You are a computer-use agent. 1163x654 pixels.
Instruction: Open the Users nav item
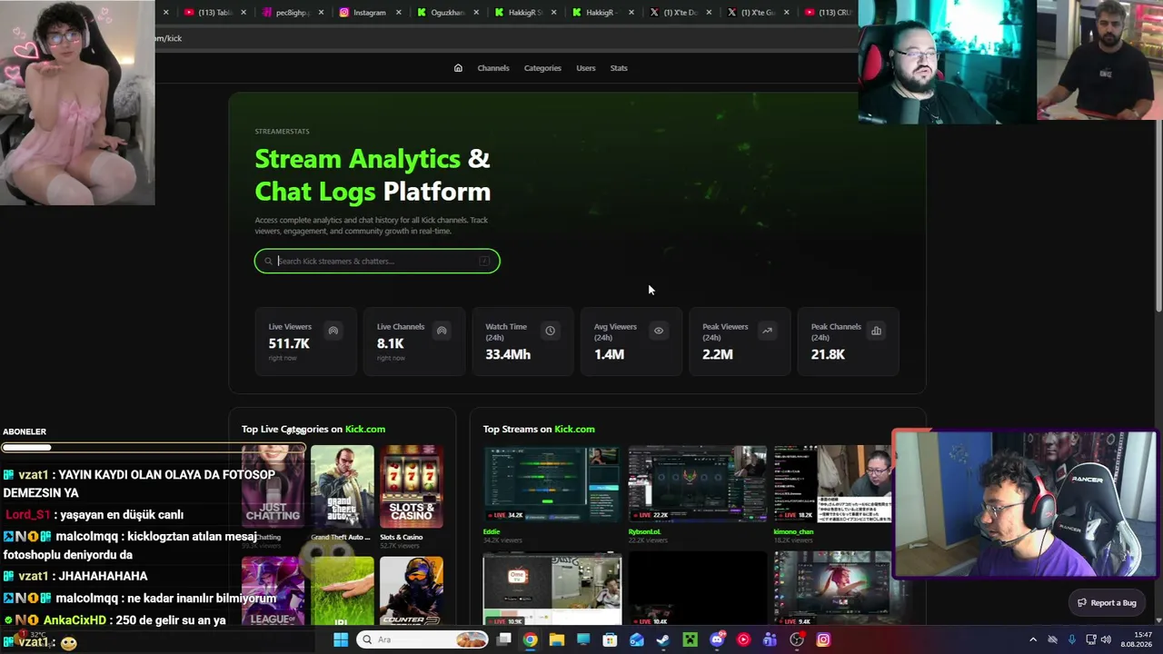[586, 68]
